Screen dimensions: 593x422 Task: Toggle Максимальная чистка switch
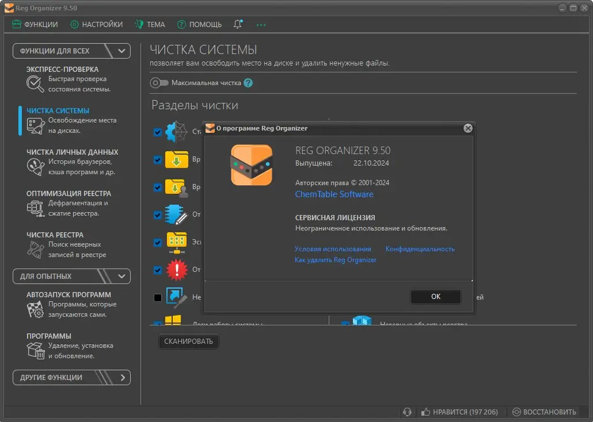pyautogui.click(x=159, y=83)
